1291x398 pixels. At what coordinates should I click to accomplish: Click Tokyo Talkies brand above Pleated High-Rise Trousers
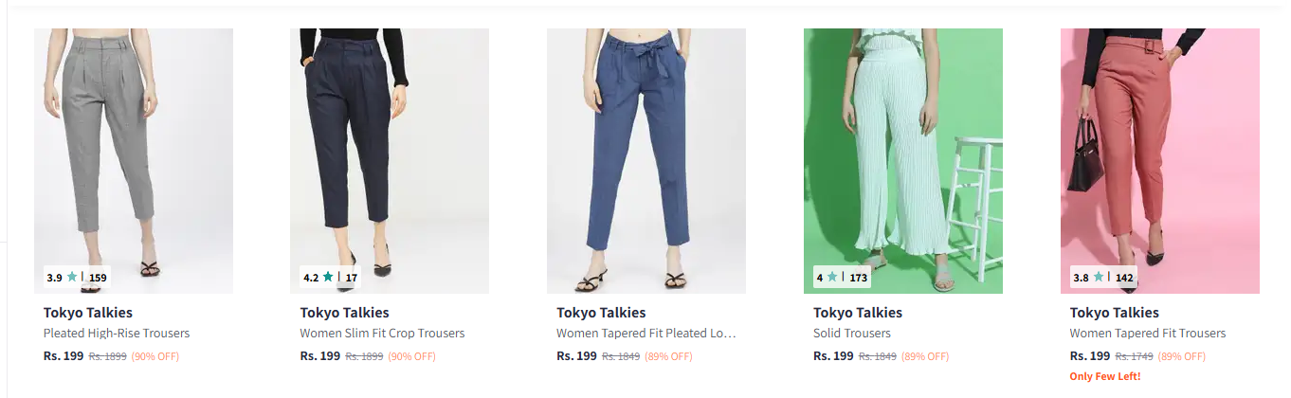click(x=88, y=313)
